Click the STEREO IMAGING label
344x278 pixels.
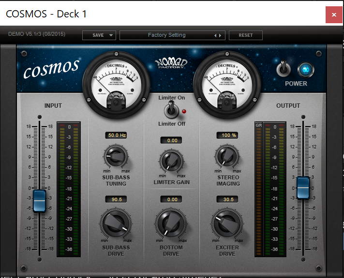tap(228, 180)
